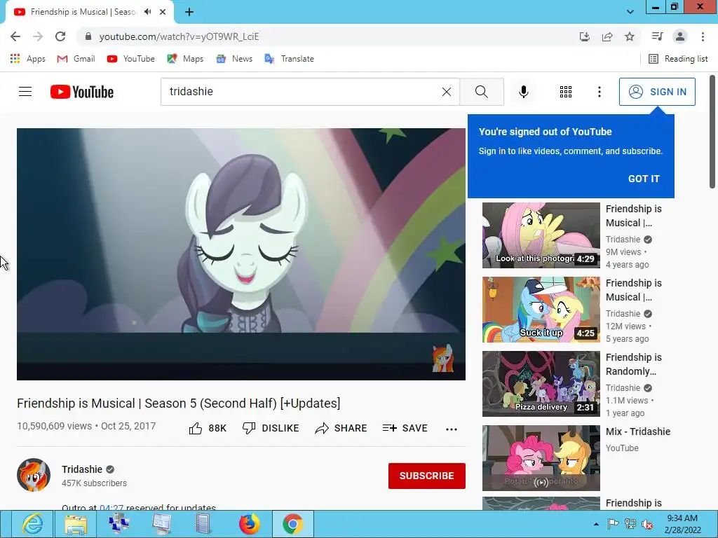Click the DISLIKE button

(271, 428)
